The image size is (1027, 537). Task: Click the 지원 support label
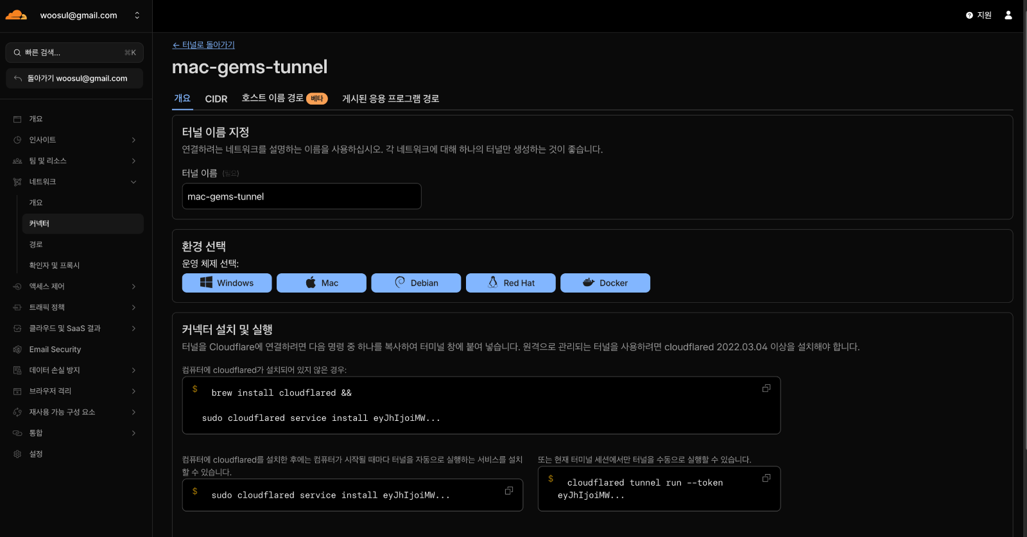985,15
